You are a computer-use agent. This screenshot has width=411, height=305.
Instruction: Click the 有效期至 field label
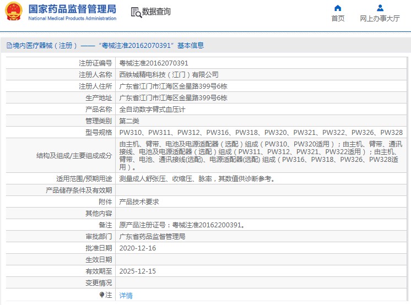(99, 271)
